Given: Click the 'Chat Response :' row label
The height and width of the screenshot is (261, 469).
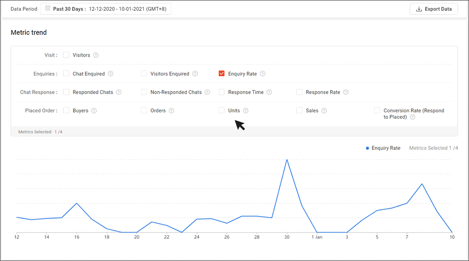Looking at the screenshot, I should point(39,92).
